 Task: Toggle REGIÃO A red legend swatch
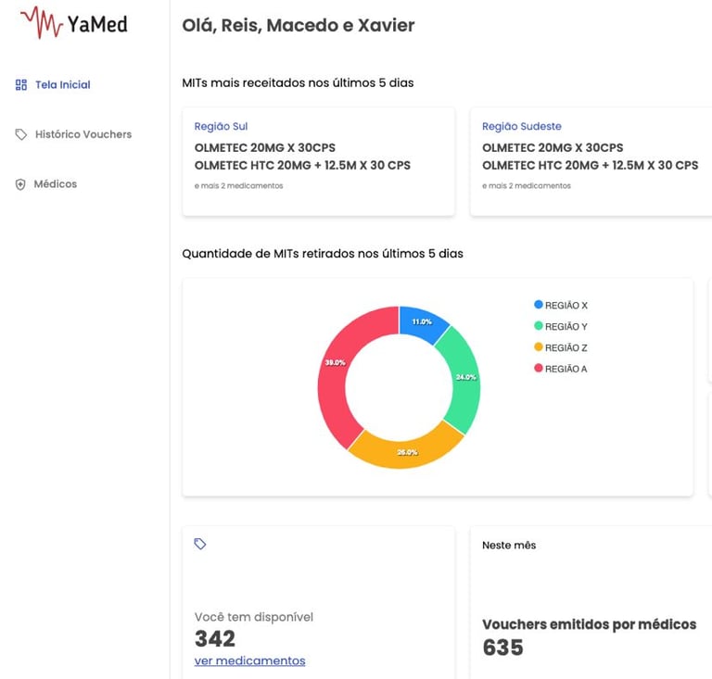(539, 369)
